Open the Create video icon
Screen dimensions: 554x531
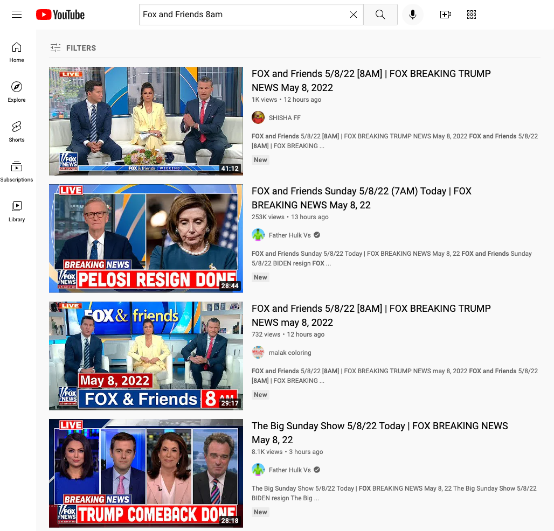pyautogui.click(x=445, y=15)
